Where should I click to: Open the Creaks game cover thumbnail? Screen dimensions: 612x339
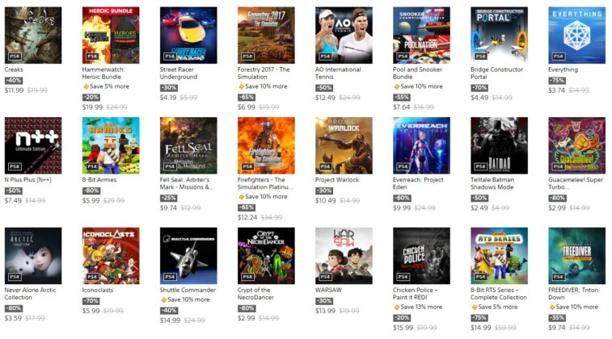33,35
